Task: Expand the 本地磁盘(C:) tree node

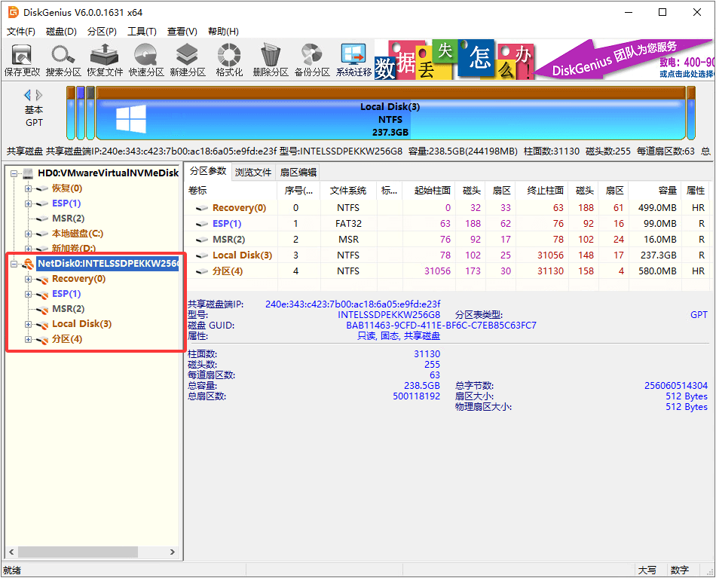Action: [x=29, y=234]
